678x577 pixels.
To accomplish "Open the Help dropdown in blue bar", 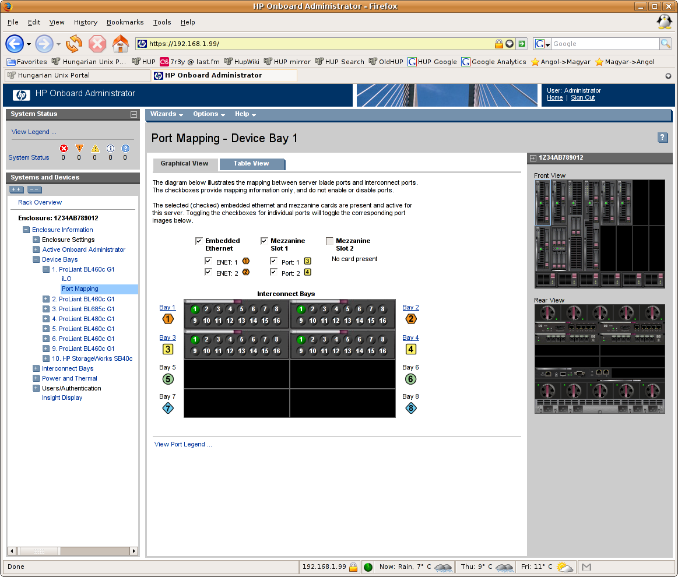I will pyautogui.click(x=245, y=114).
